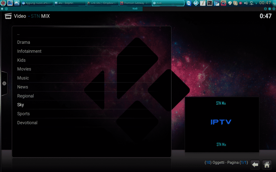Open the Movies category

pyautogui.click(x=92, y=69)
